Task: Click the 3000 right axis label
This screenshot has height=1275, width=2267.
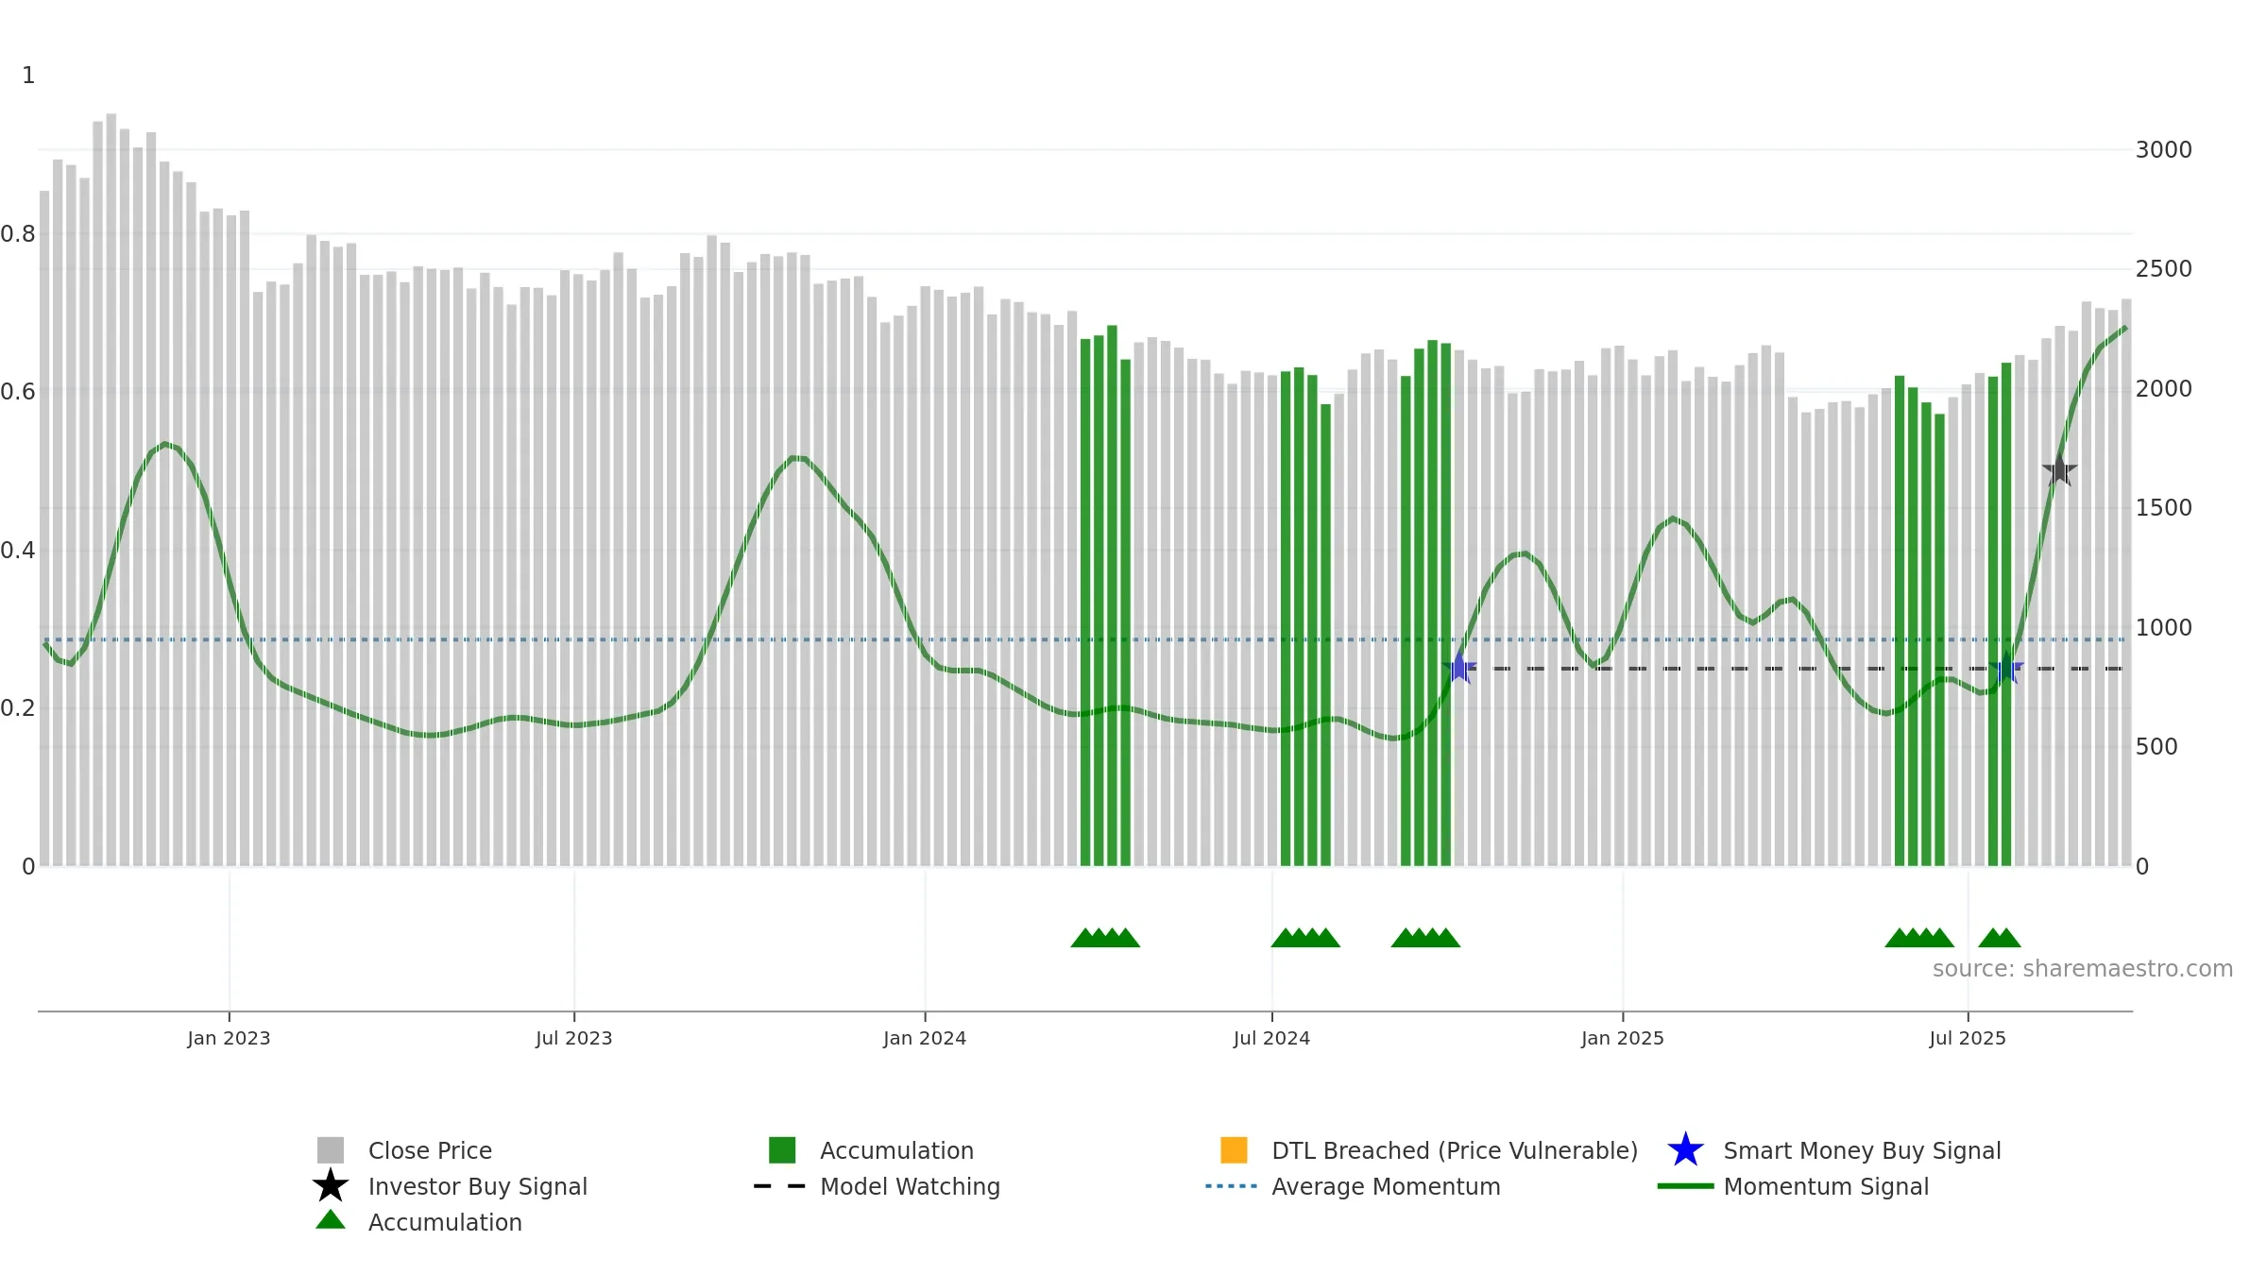Action: click(x=2164, y=150)
